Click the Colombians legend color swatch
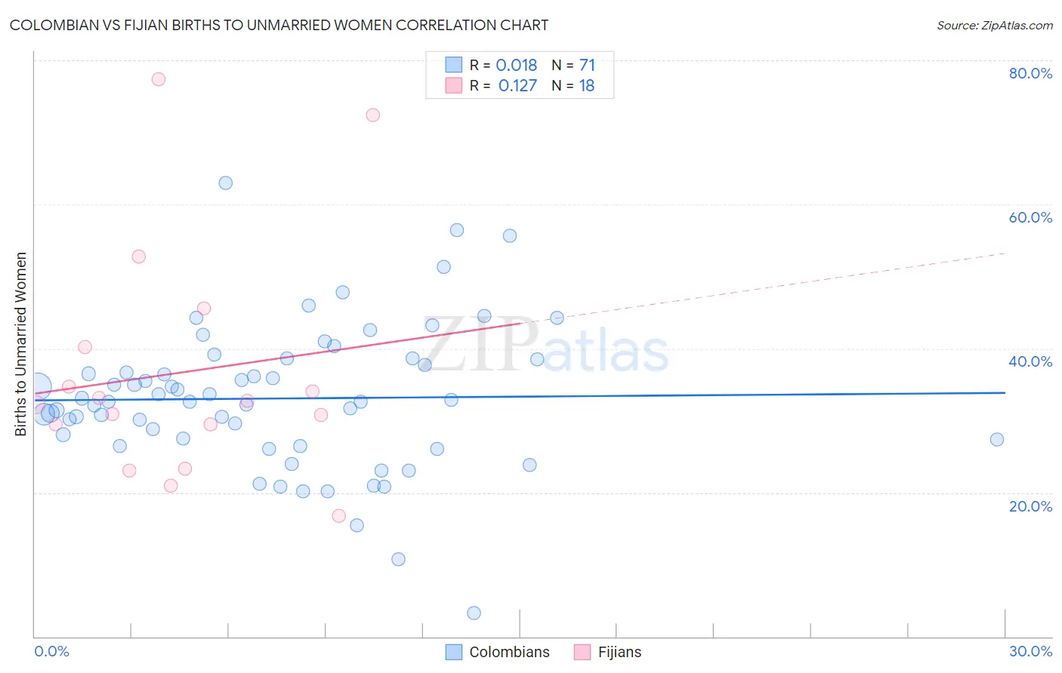 pyautogui.click(x=453, y=652)
